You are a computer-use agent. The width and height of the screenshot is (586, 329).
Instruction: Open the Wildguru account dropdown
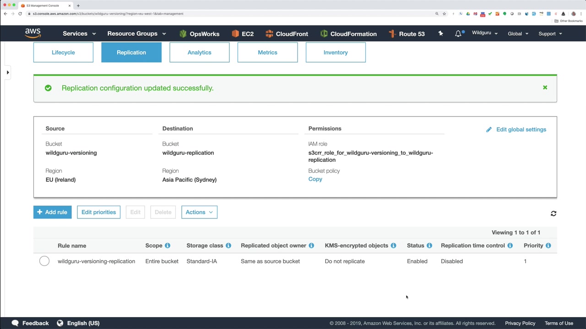tap(485, 33)
